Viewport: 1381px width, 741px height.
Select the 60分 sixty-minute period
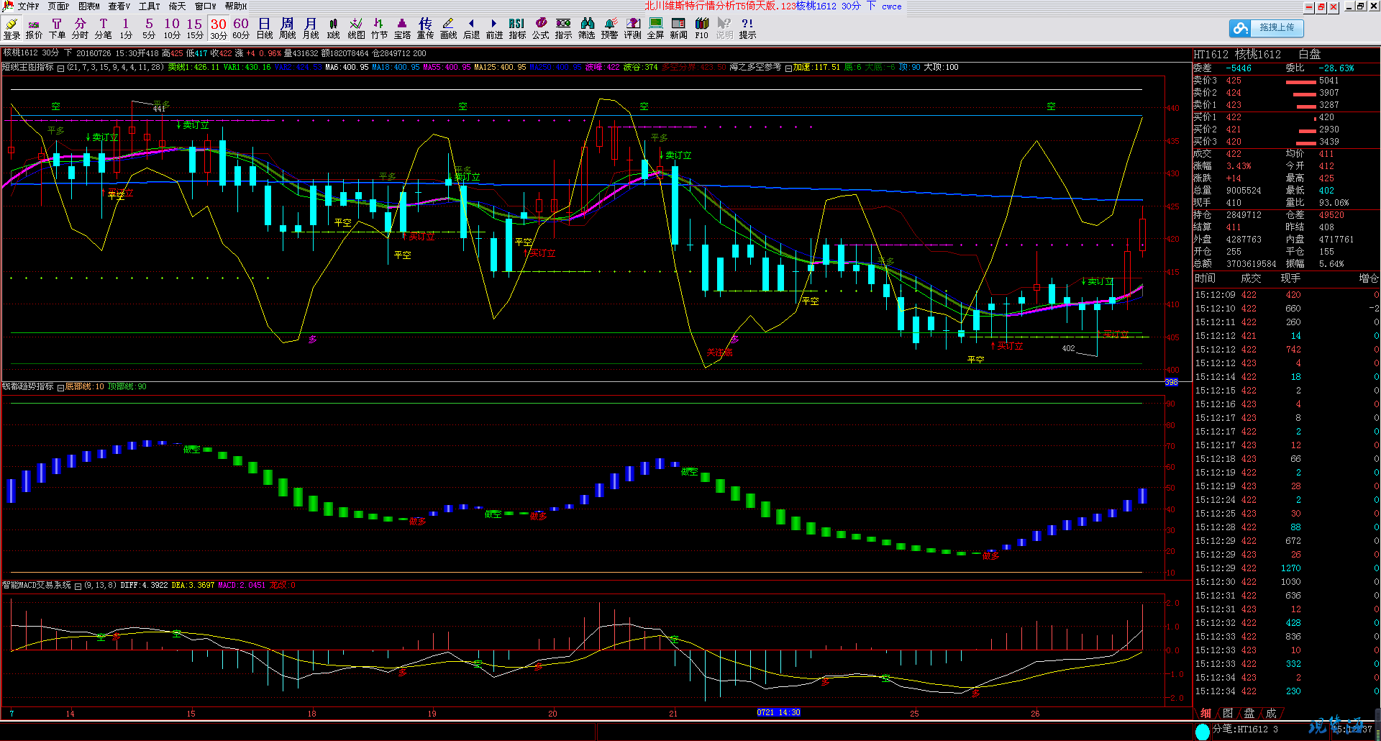241,29
